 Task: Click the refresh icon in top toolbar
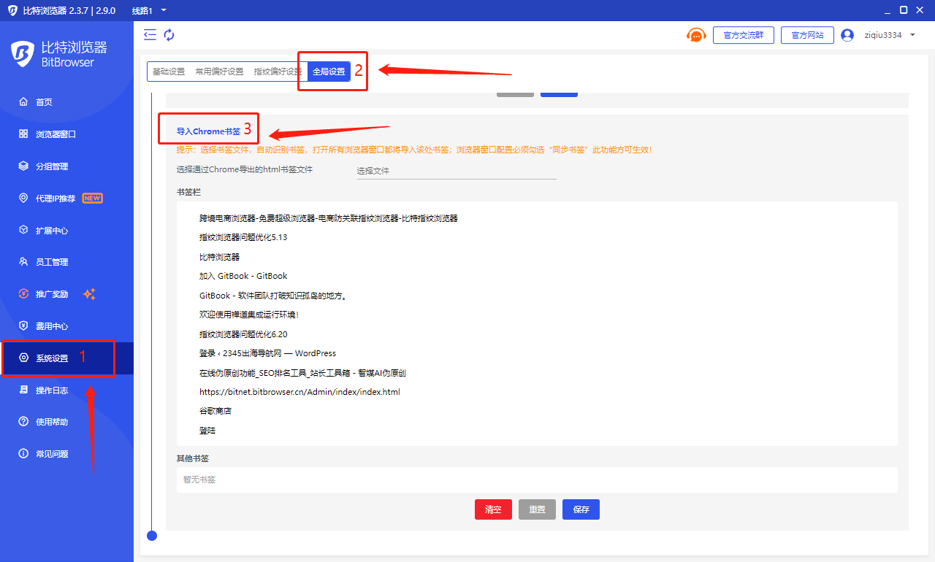click(x=169, y=34)
